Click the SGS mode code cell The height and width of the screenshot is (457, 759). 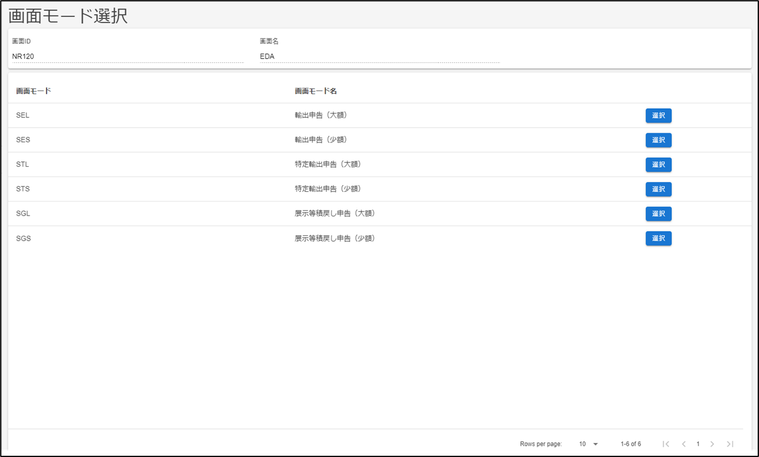point(23,238)
